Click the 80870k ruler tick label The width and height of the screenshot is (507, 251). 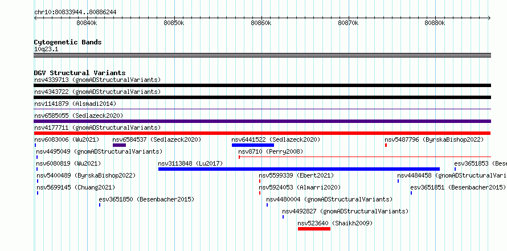tap(348, 23)
